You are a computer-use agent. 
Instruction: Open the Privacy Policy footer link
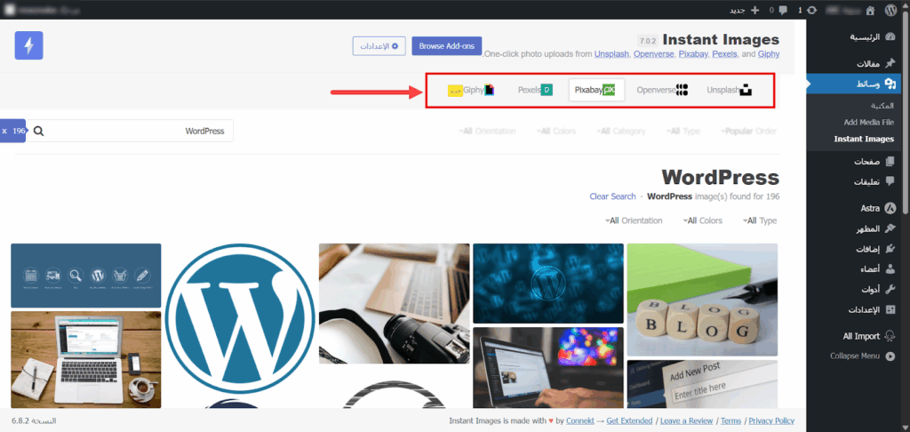coord(771,421)
